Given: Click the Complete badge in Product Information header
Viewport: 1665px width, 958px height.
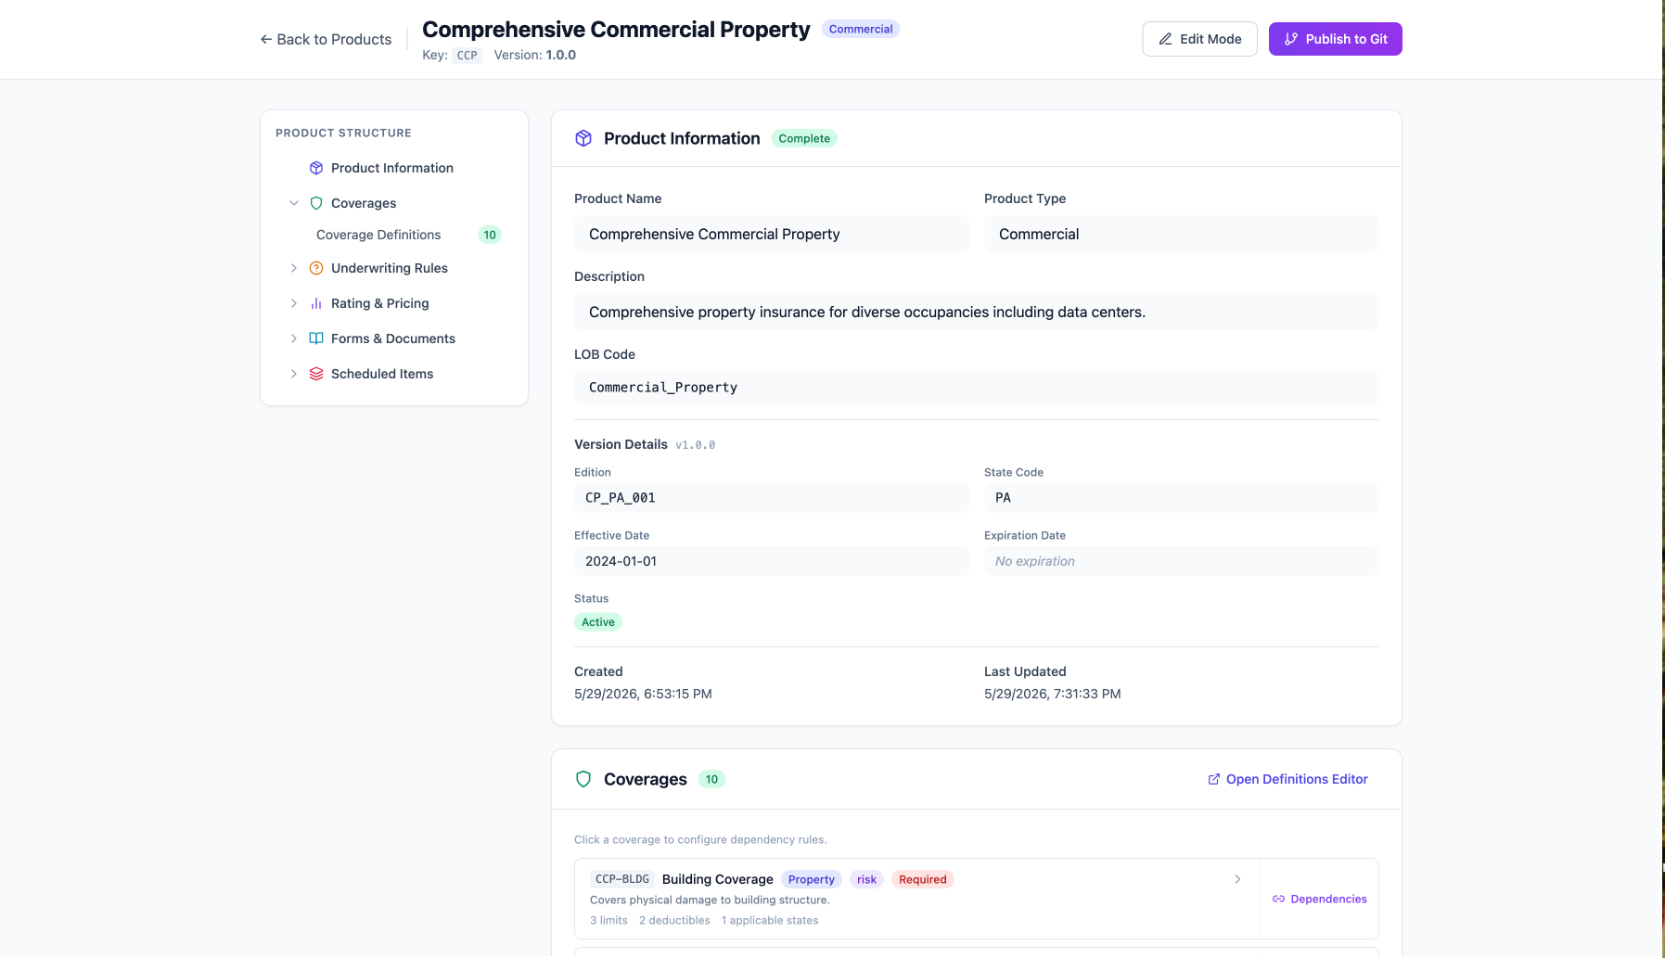Looking at the screenshot, I should (x=804, y=138).
